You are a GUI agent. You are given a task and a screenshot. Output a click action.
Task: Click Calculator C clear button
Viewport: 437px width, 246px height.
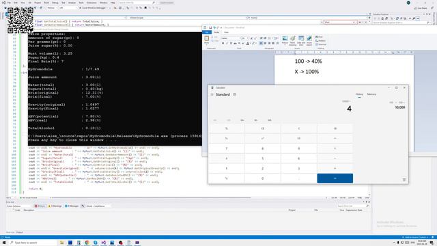(299, 128)
